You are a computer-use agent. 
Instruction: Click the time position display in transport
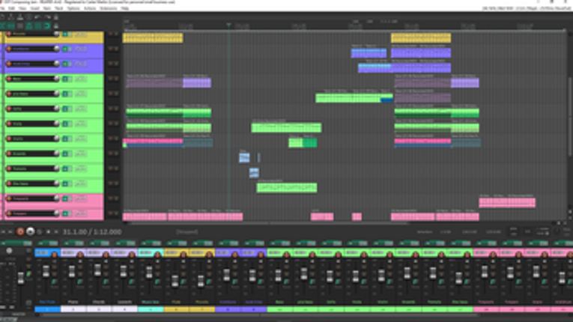pos(92,231)
